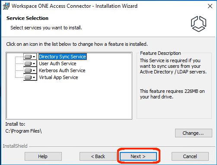Image resolution: width=217 pixels, height=165 pixels.
Task: Click the 'Install to:' label
Action: (15, 124)
